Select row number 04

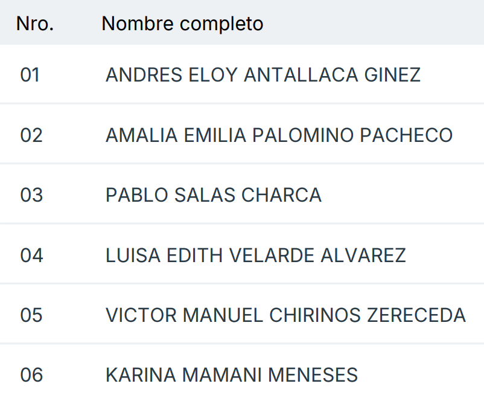pos(31,255)
